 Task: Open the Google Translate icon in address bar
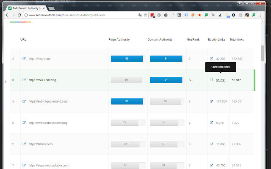[140, 15]
